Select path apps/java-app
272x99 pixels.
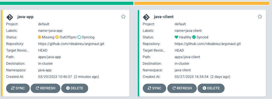click(x=49, y=57)
